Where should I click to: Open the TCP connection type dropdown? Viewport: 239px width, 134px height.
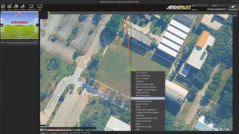click(x=201, y=6)
